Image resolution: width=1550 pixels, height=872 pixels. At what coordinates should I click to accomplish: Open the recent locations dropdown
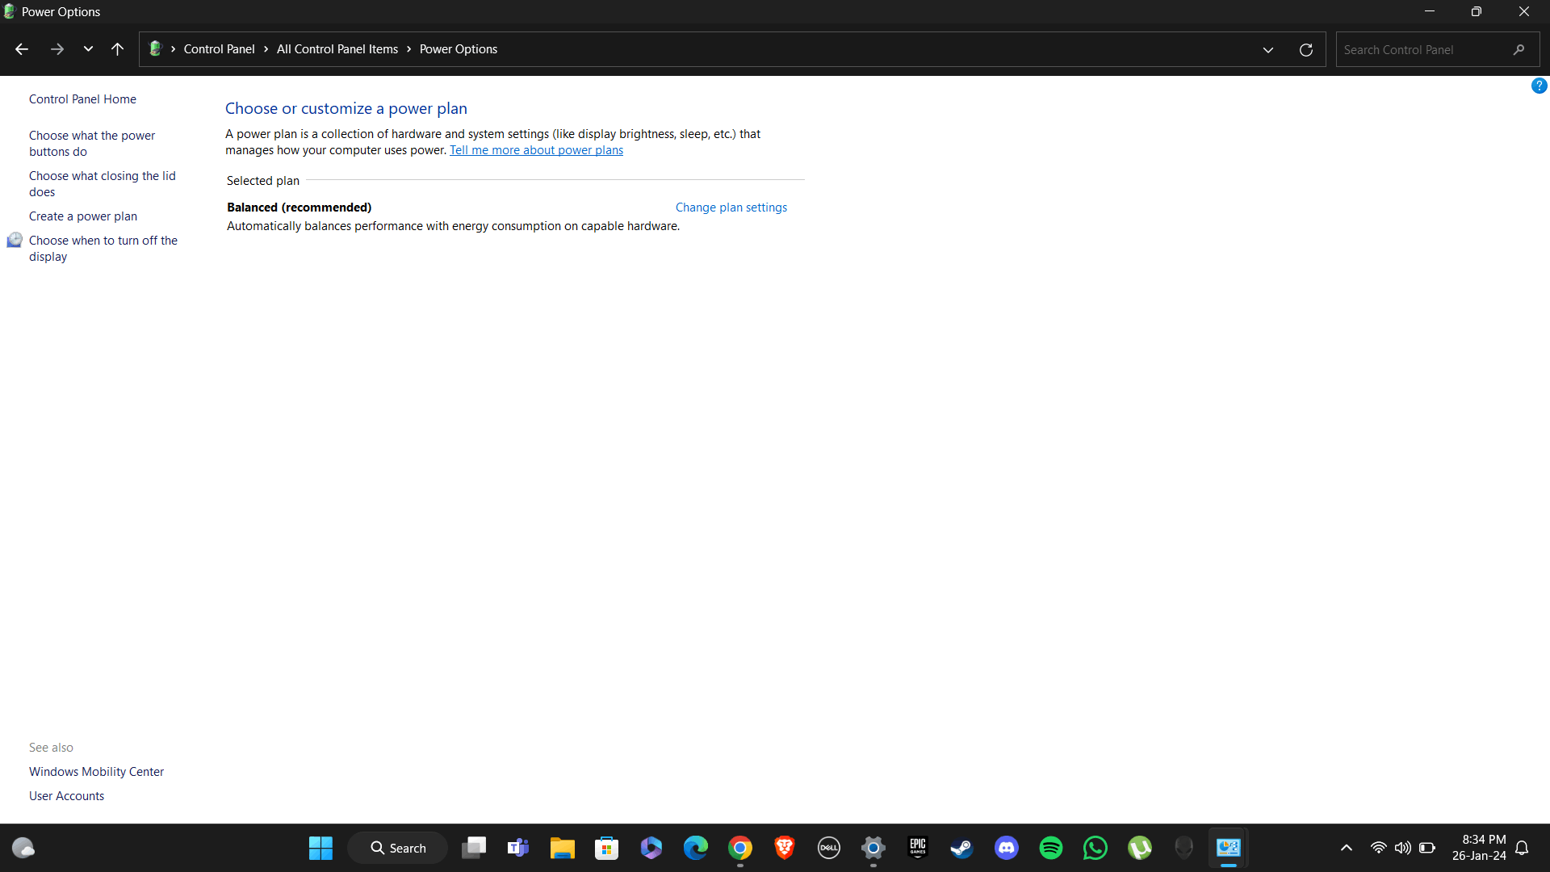coord(88,49)
